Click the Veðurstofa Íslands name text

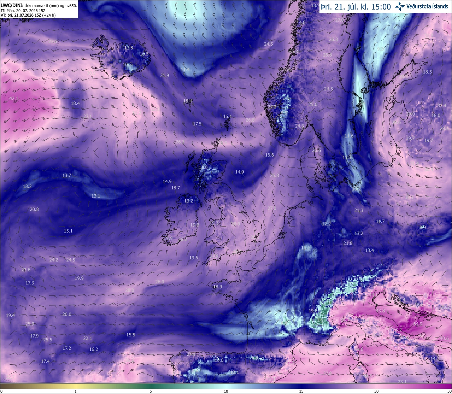coord(427,6)
